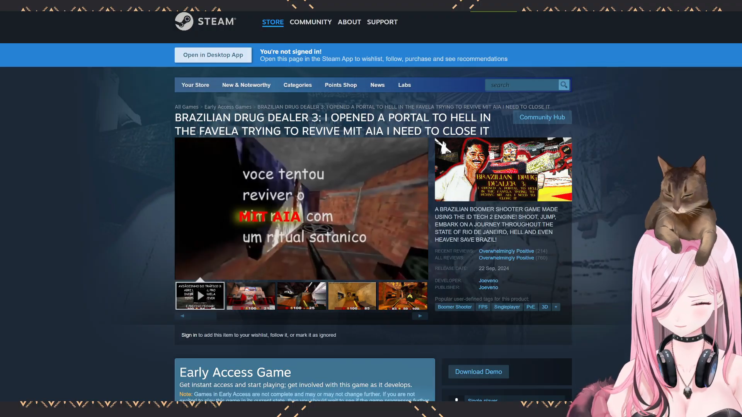Image resolution: width=742 pixels, height=417 pixels.
Task: Expand more tags with plus button
Action: point(556,307)
